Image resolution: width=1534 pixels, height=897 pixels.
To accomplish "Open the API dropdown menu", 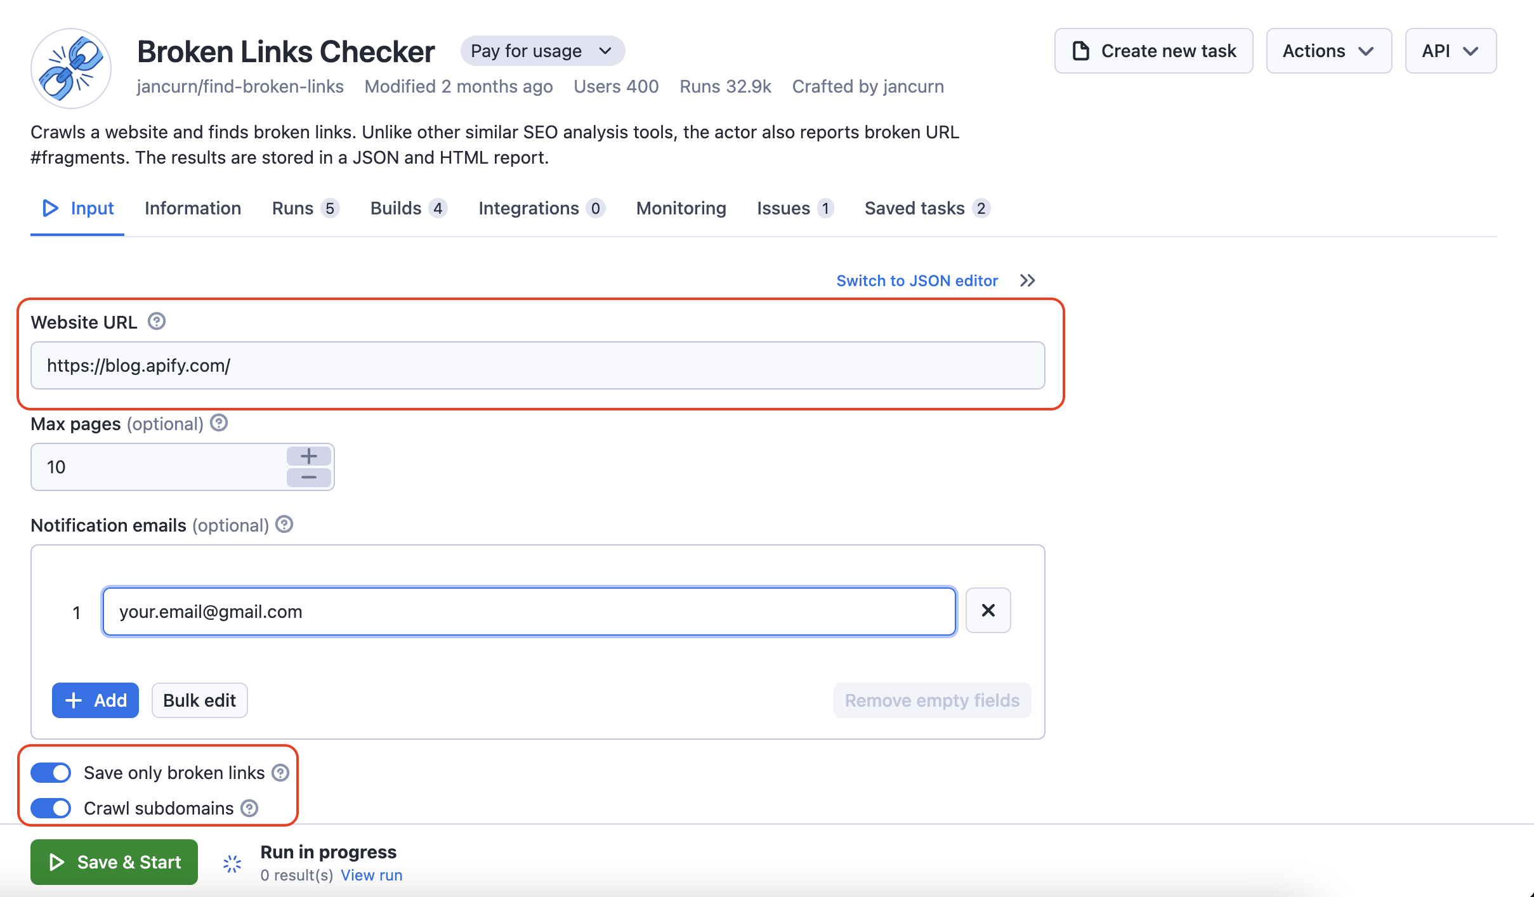I will (x=1450, y=51).
